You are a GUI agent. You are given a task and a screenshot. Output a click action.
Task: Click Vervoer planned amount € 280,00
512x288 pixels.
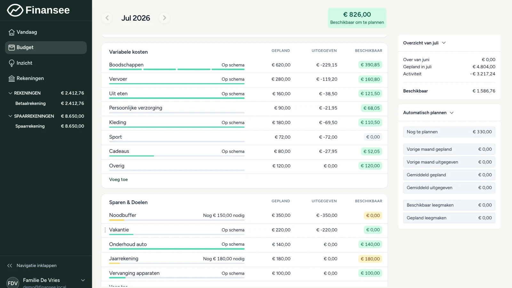click(281, 79)
